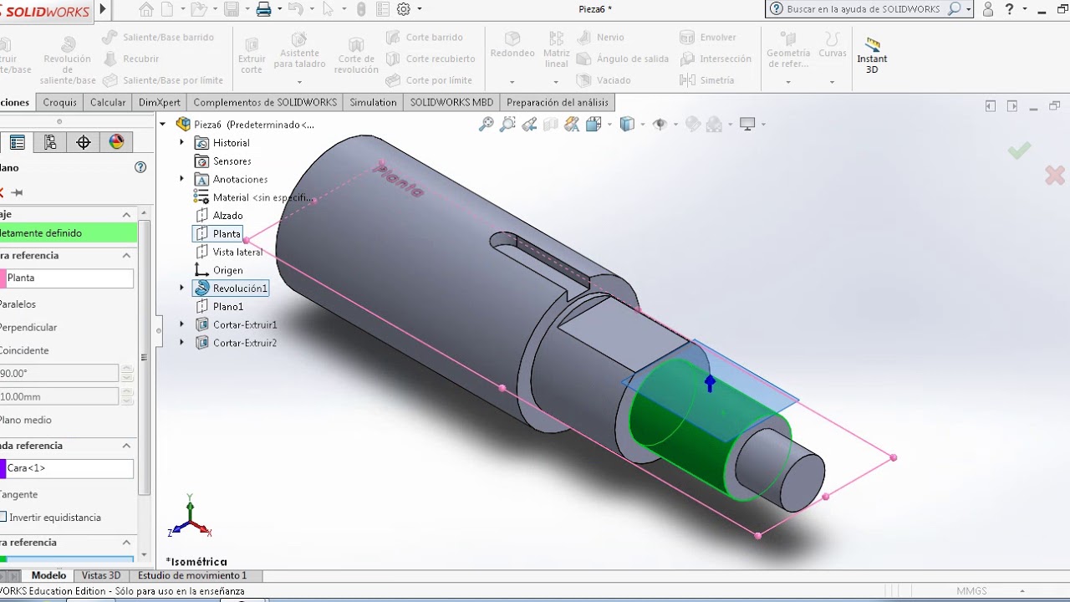Viewport: 1070px width, 602px height.
Task: Open the Options gear icon
Action: pyautogui.click(x=404, y=9)
